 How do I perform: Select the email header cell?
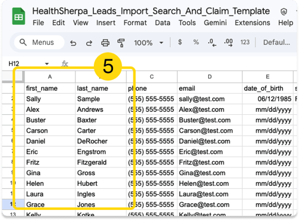tap(210, 88)
